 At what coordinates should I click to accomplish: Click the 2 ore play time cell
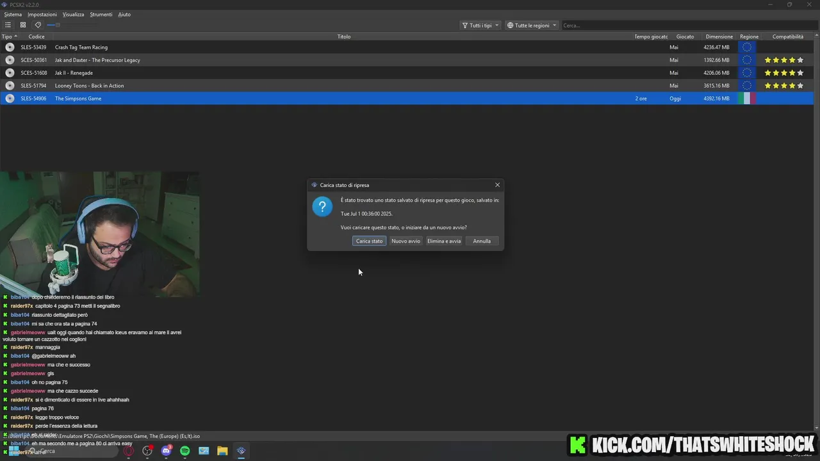(641, 99)
